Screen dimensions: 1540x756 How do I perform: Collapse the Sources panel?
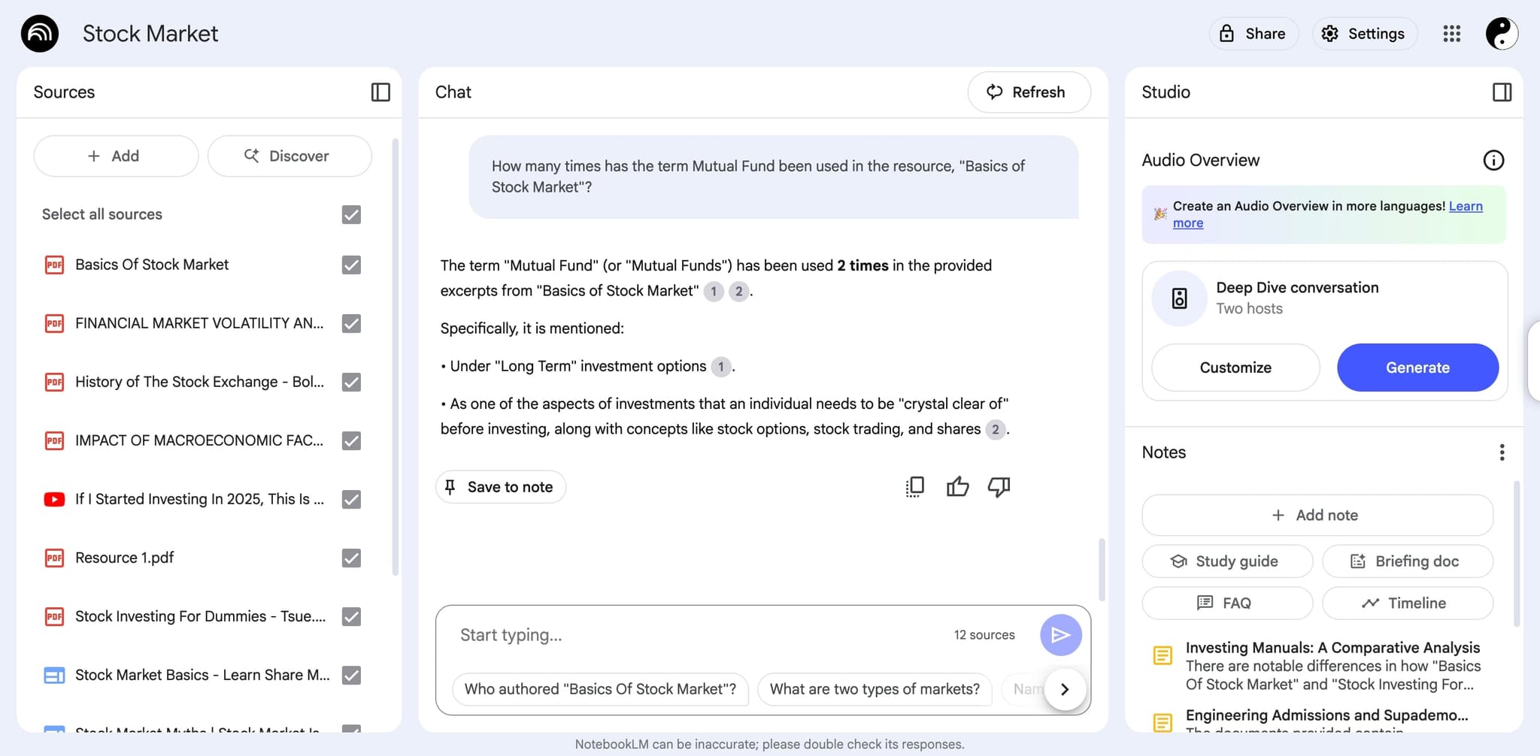380,92
